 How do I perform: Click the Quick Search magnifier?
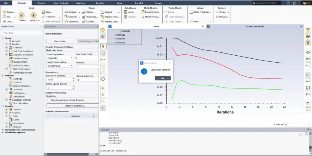254,3
